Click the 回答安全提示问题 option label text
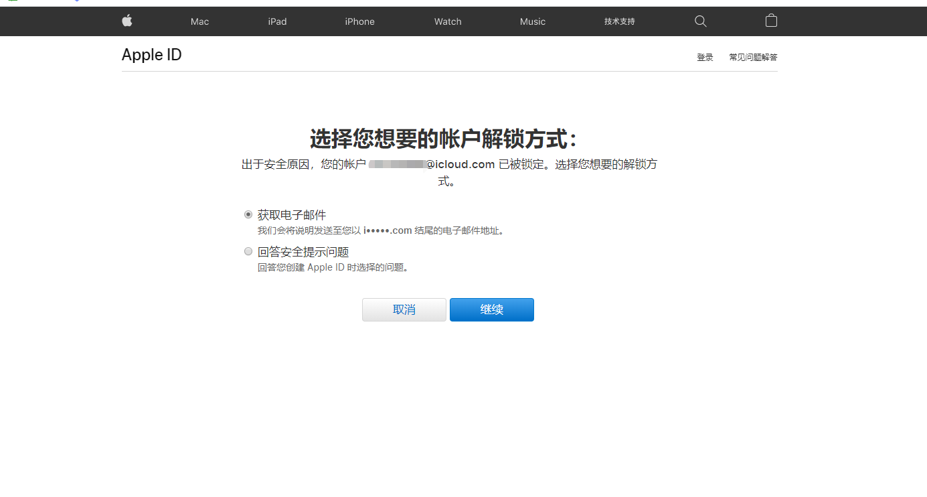 pos(303,252)
